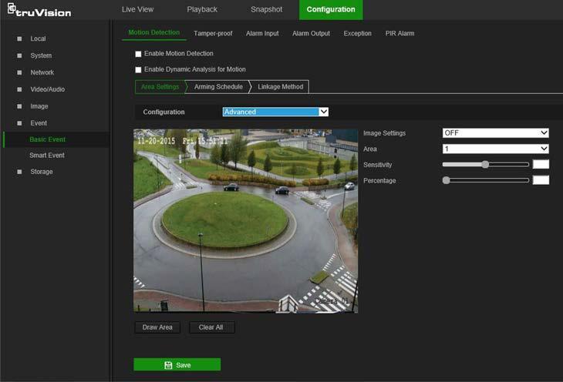Click the Draw Area button
Viewport: 563px width, 382px height.
[x=157, y=327]
